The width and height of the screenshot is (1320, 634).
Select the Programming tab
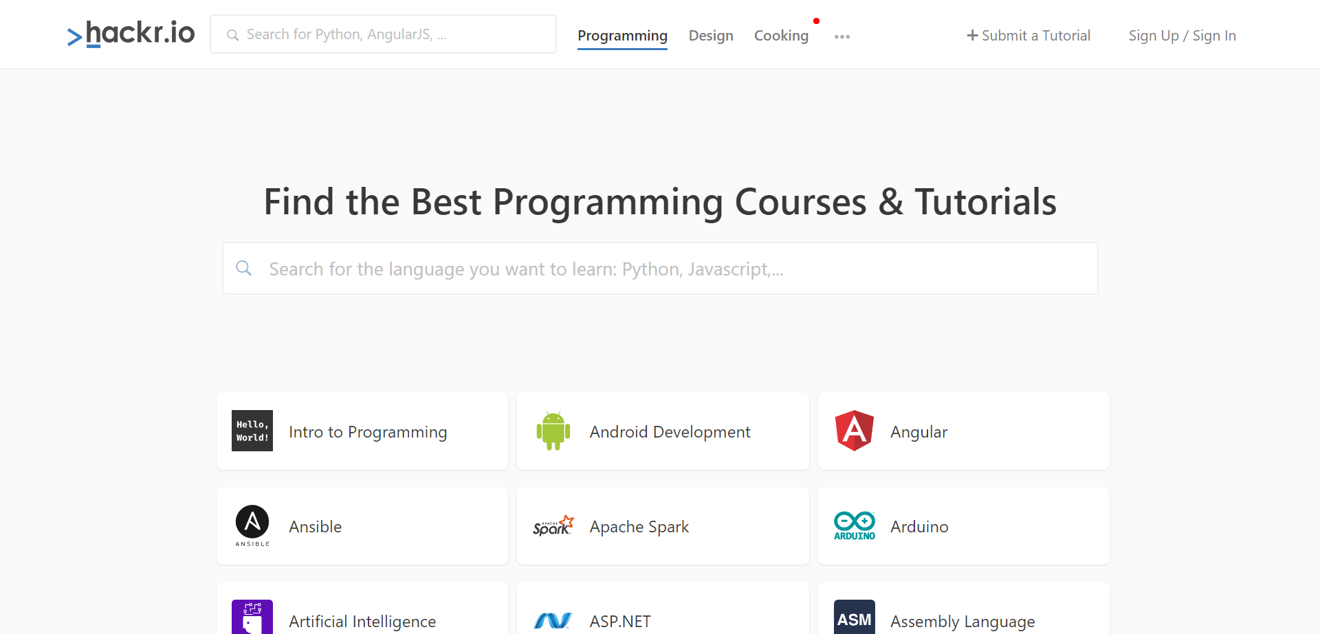pyautogui.click(x=622, y=36)
